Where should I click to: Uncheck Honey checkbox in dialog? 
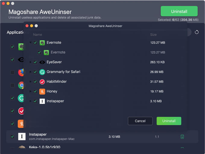tap(35, 91)
